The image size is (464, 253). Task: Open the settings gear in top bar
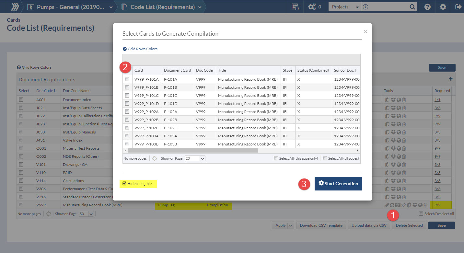point(443,7)
